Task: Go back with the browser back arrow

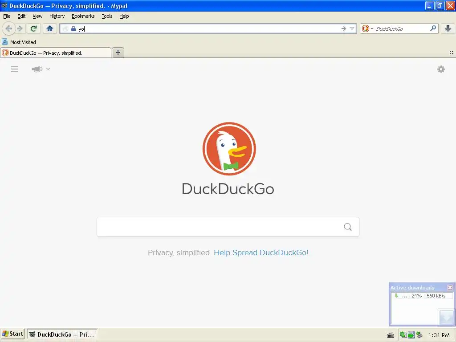Action: [x=9, y=28]
